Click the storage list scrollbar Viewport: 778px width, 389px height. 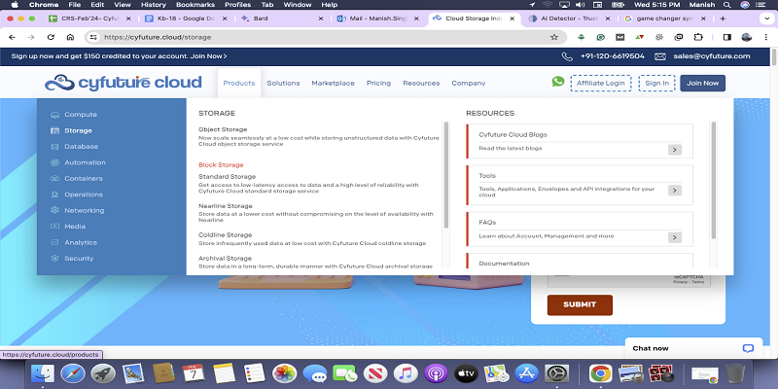click(x=446, y=175)
